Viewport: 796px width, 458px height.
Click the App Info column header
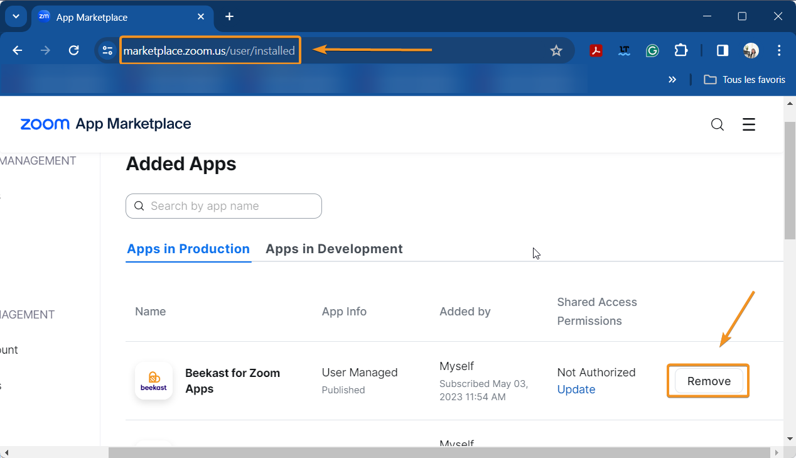click(344, 312)
